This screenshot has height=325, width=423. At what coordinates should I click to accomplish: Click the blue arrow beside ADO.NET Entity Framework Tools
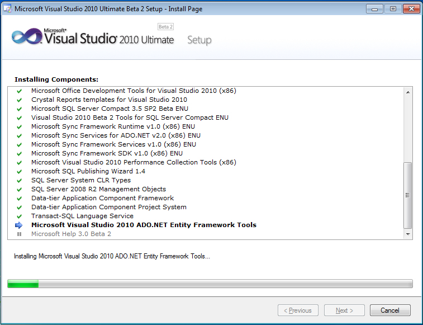click(19, 225)
